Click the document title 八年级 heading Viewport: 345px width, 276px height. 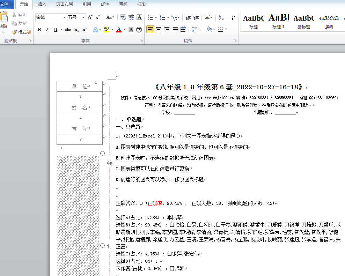229,87
